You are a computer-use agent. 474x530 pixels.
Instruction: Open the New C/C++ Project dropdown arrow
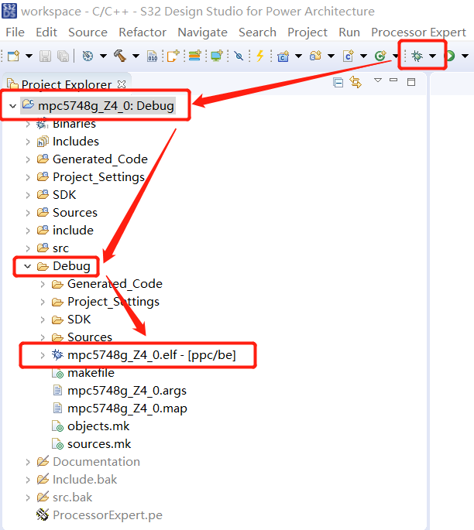(298, 56)
